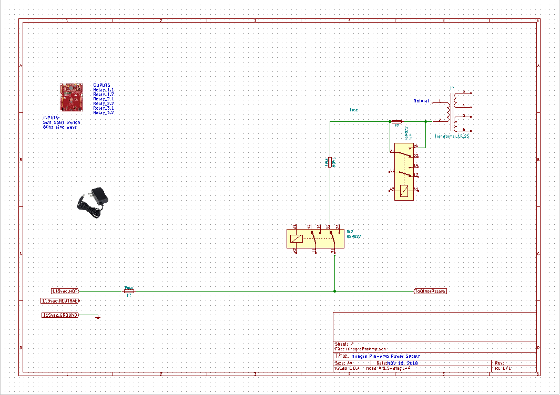Click the 115vac_GROUND label

[60, 315]
